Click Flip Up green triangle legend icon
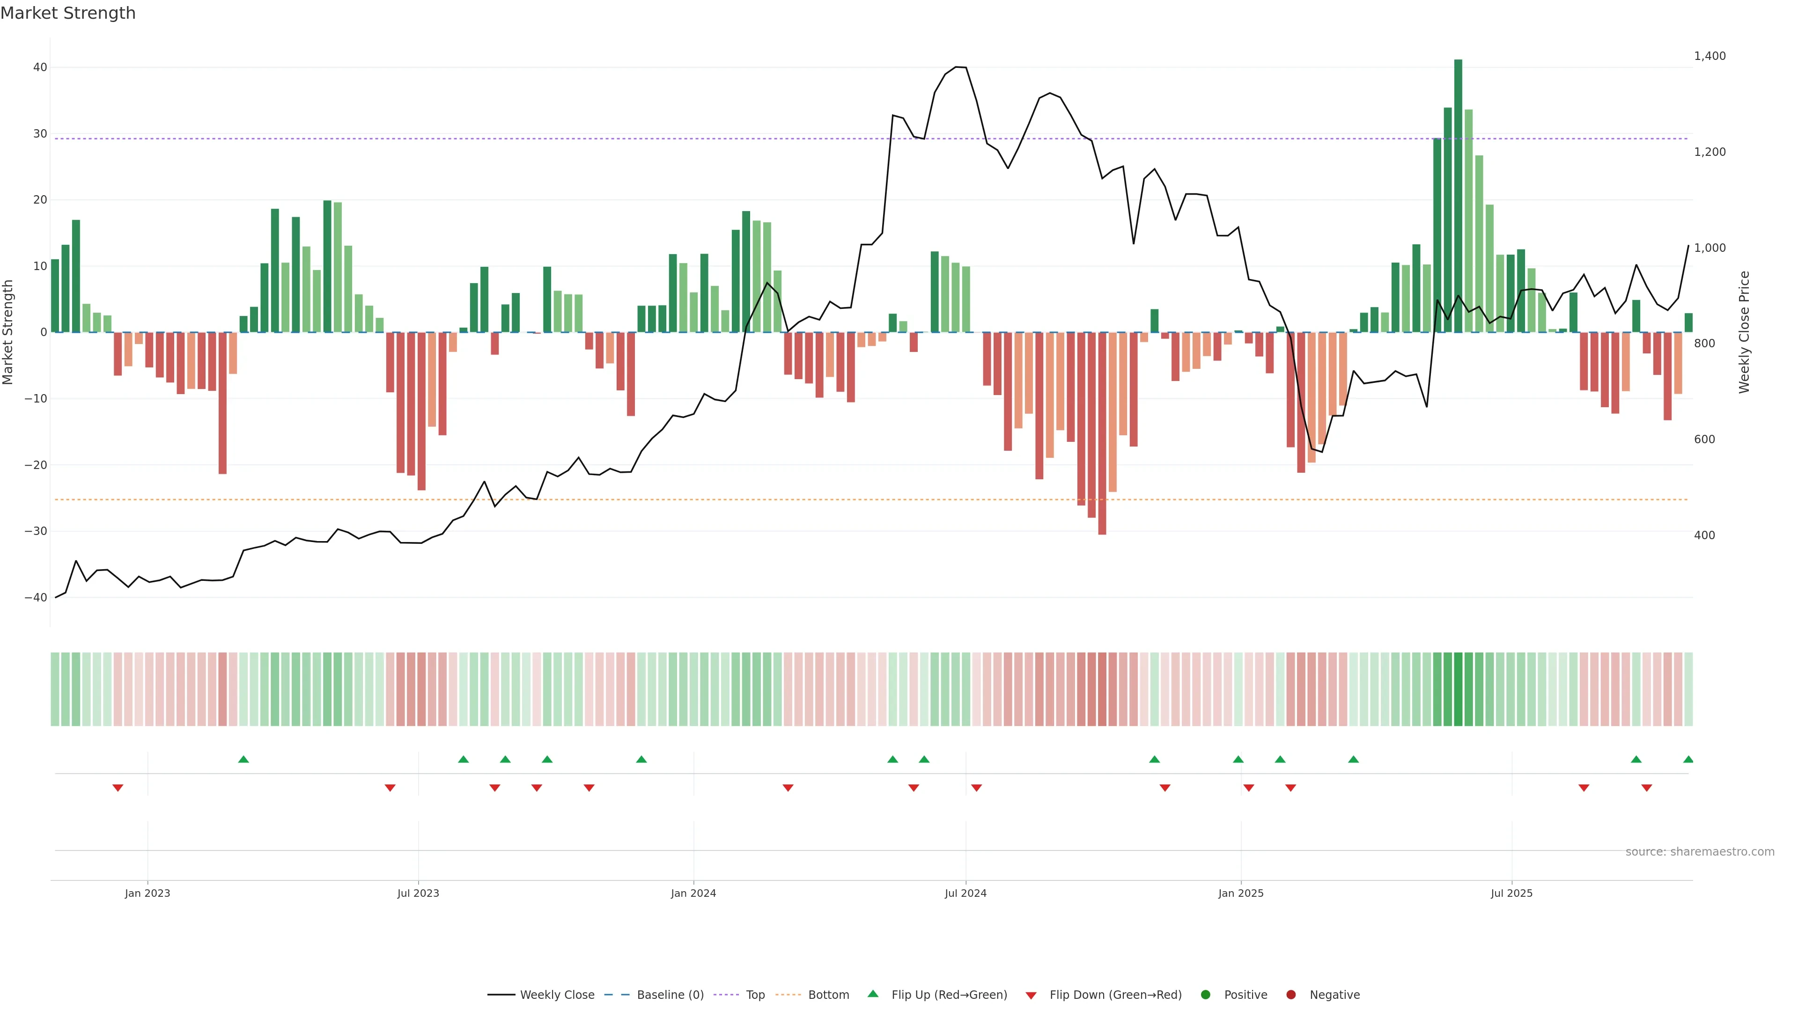1798x1011 pixels. pyautogui.click(x=872, y=994)
